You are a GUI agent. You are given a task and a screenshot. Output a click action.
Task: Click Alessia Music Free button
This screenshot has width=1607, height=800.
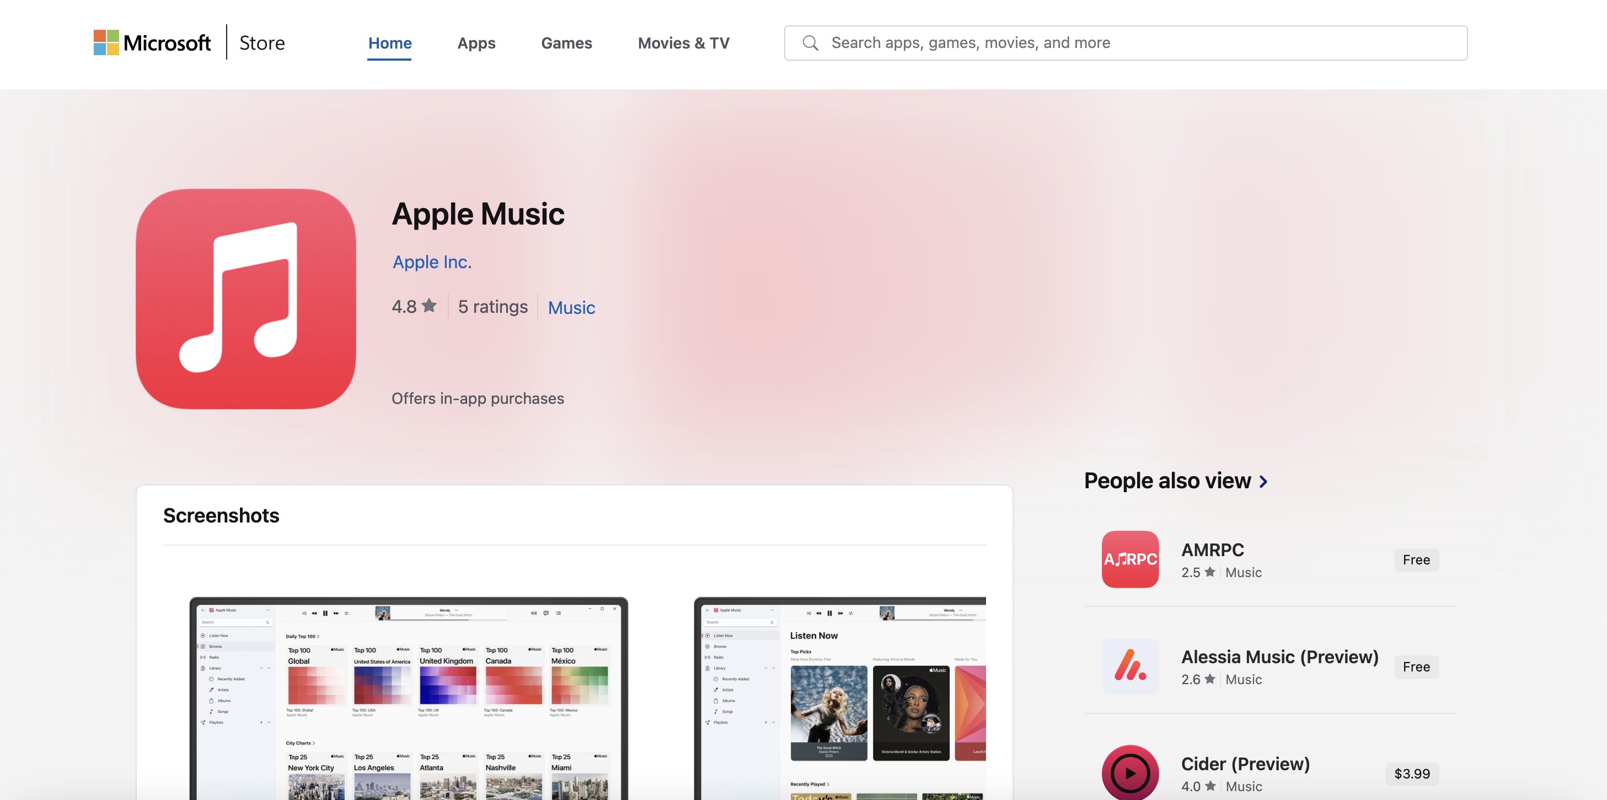click(1416, 667)
